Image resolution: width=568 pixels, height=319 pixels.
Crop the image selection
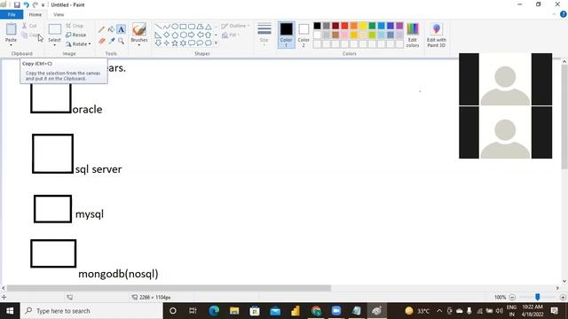[75, 26]
